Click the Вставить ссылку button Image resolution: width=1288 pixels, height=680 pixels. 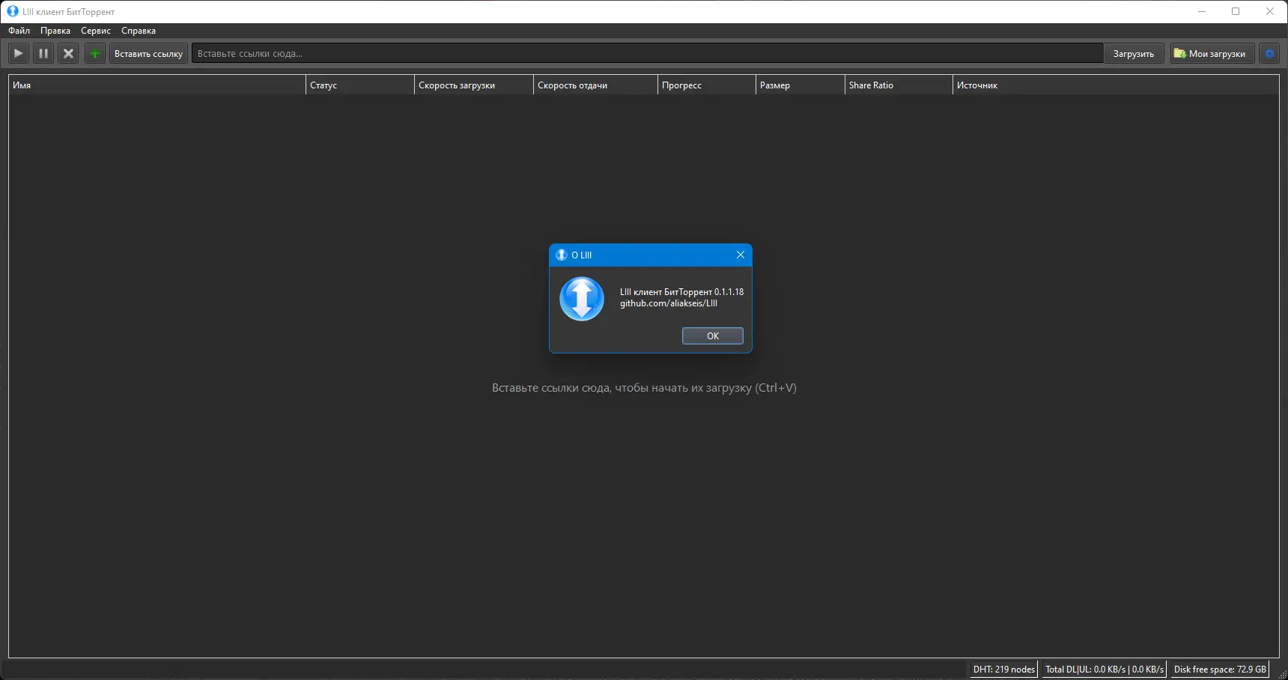tap(148, 53)
